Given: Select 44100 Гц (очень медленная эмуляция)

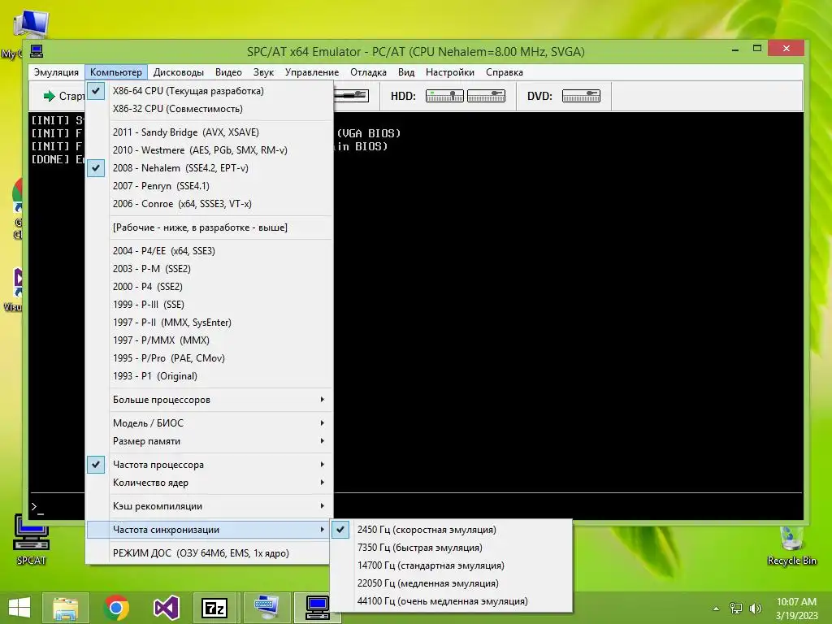Looking at the screenshot, I should pyautogui.click(x=451, y=602).
